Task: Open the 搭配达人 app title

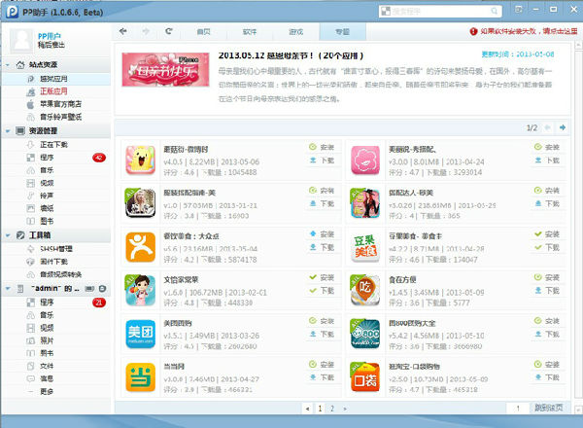Action: click(411, 193)
